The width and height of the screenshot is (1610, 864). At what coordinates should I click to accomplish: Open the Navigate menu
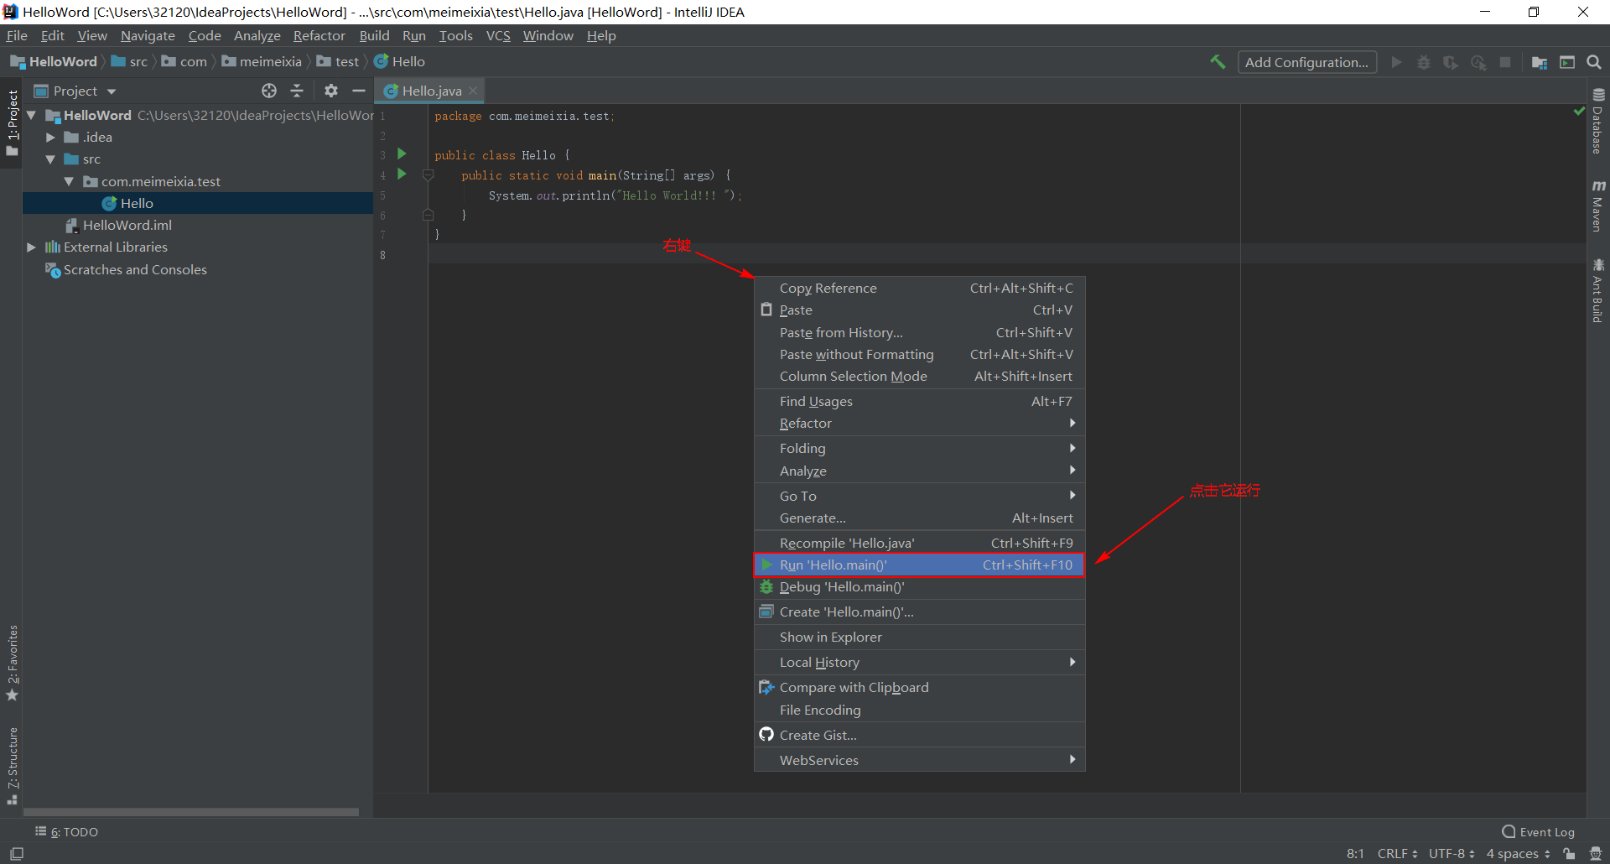(x=148, y=35)
